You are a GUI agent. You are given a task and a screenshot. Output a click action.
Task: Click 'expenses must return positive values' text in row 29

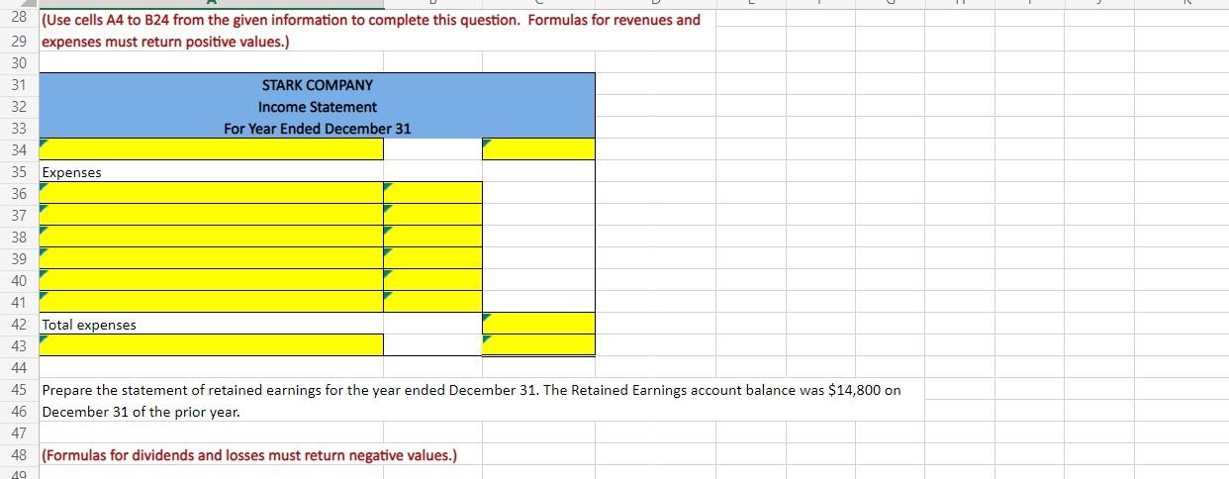tap(165, 42)
